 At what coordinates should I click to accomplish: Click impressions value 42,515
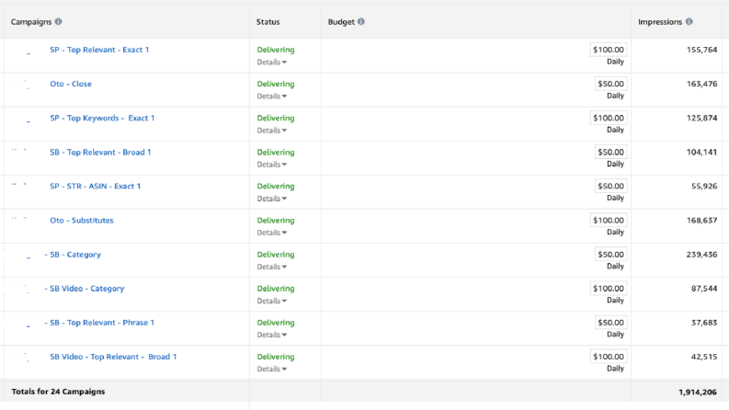pos(704,357)
